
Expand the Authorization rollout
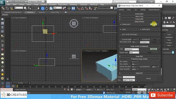pos(139,14)
